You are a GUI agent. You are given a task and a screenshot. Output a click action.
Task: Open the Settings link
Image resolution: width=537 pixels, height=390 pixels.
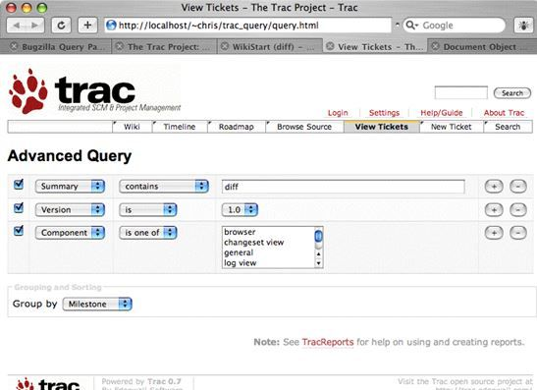(384, 113)
